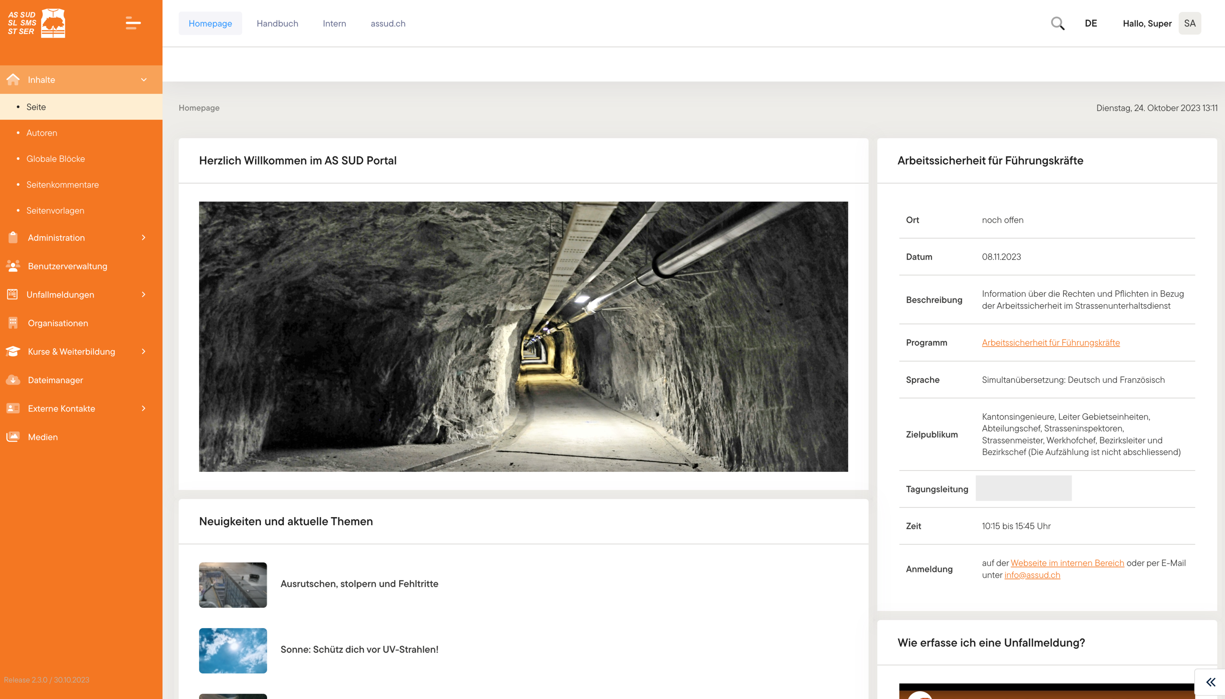
Task: Select Globale Blöcke in the sidebar
Action: point(56,158)
